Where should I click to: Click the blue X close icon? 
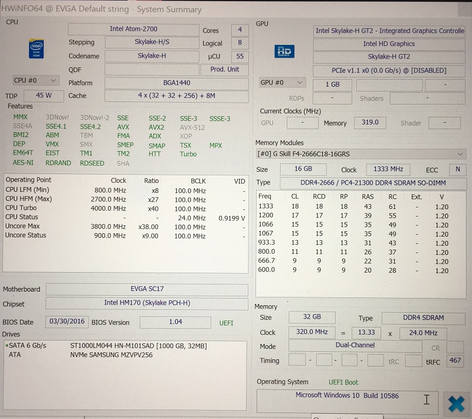click(x=455, y=404)
